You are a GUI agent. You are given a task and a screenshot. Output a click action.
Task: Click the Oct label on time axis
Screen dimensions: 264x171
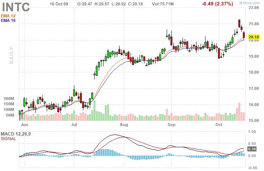[x=219, y=124]
